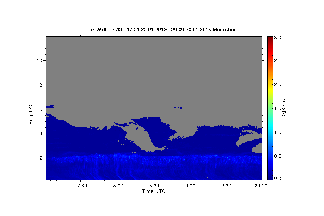Click the 'Time UTC' axis label

point(154,191)
